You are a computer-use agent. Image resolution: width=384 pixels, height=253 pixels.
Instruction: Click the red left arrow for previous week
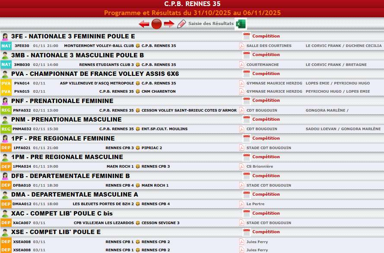click(144, 24)
